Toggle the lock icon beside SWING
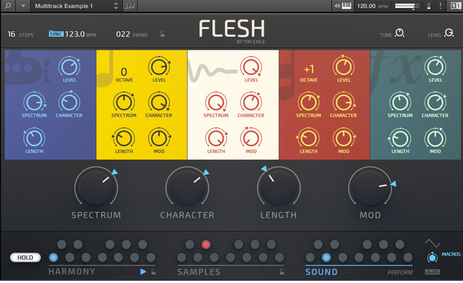This screenshot has width=463, height=283. [162, 34]
